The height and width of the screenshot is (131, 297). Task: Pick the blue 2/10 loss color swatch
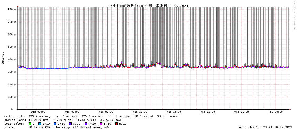click(55, 124)
